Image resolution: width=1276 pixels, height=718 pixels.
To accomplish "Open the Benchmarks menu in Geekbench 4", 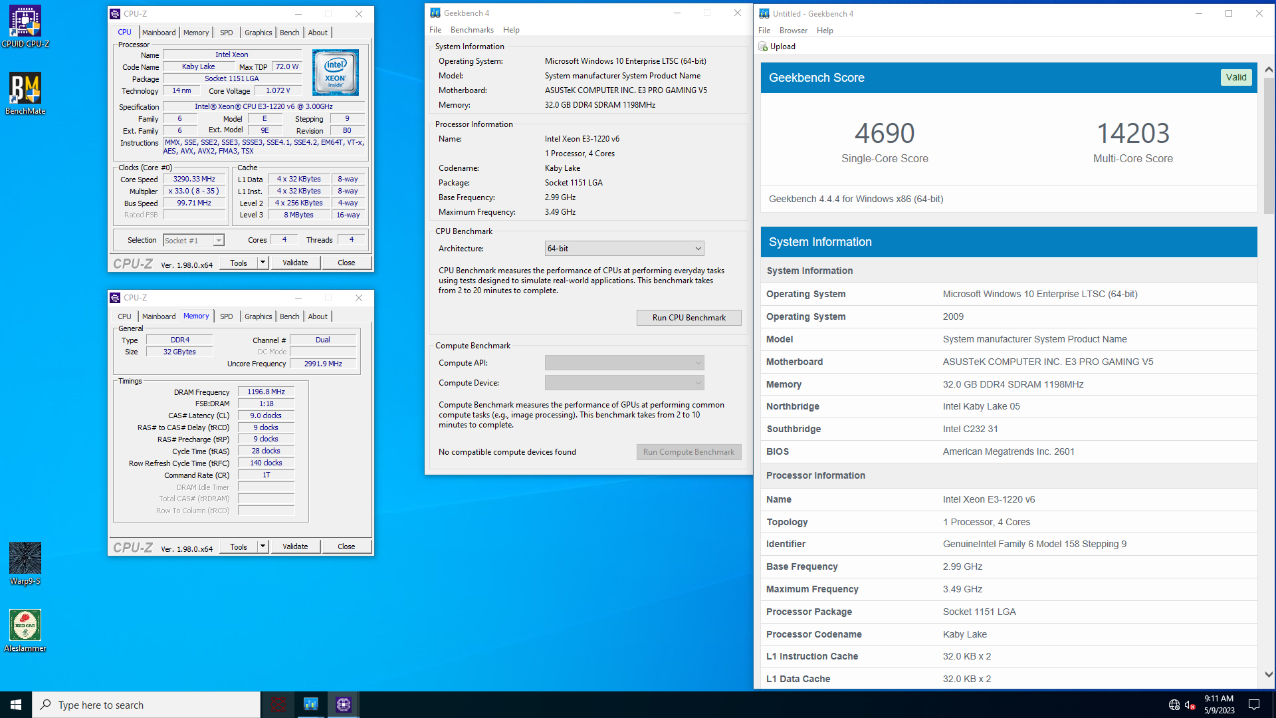I will coord(472,30).
